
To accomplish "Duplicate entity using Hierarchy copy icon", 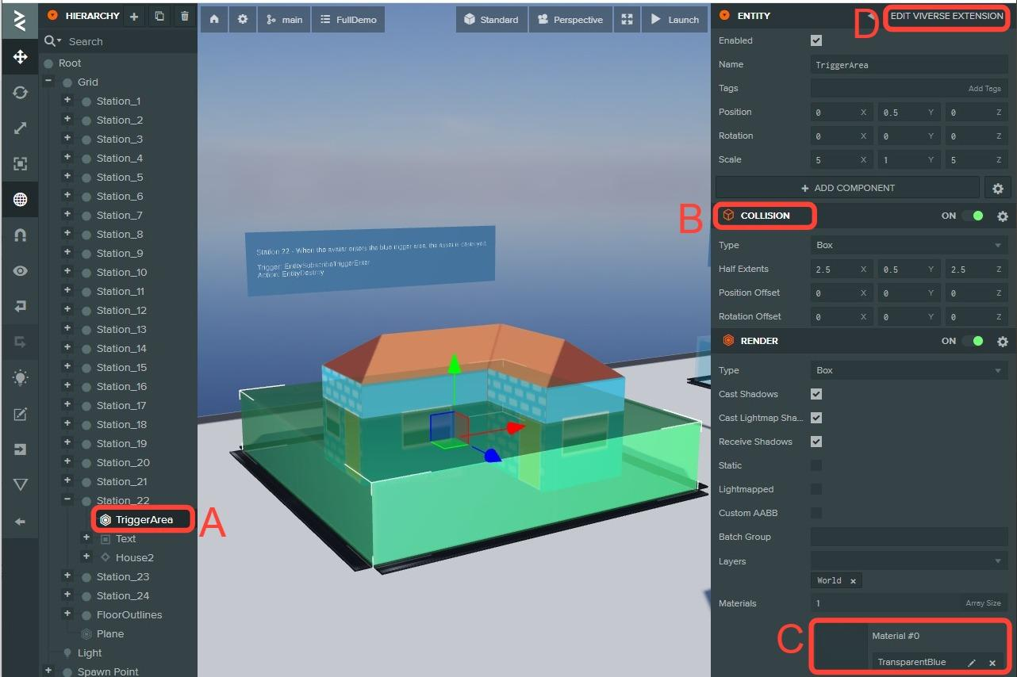I will pyautogui.click(x=159, y=16).
